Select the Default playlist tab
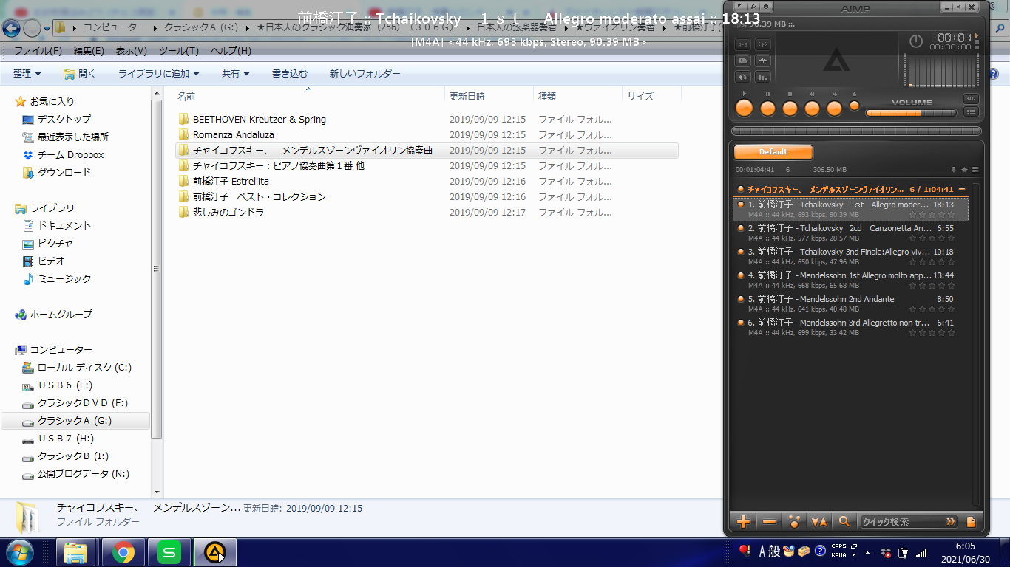 pyautogui.click(x=773, y=152)
